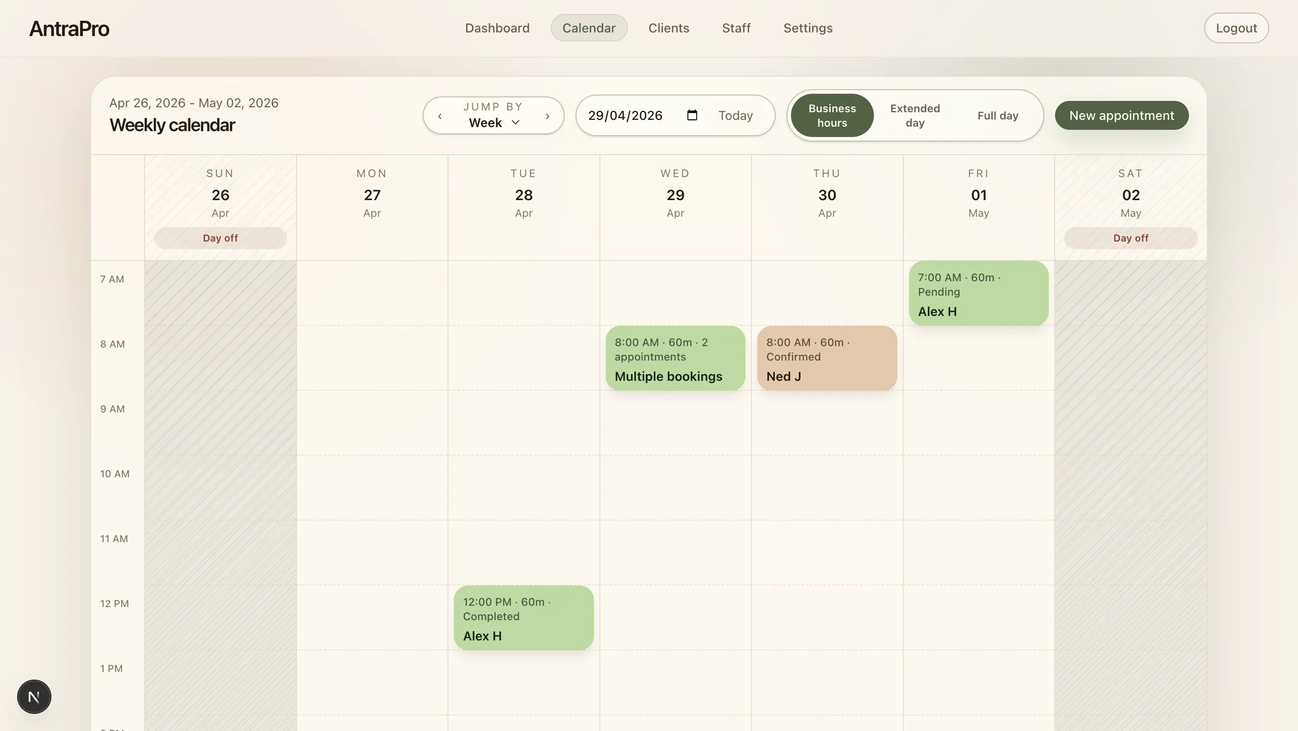Viewport: 1298px width, 731px height.
Task: Open the Dashboard page
Action: click(x=497, y=27)
